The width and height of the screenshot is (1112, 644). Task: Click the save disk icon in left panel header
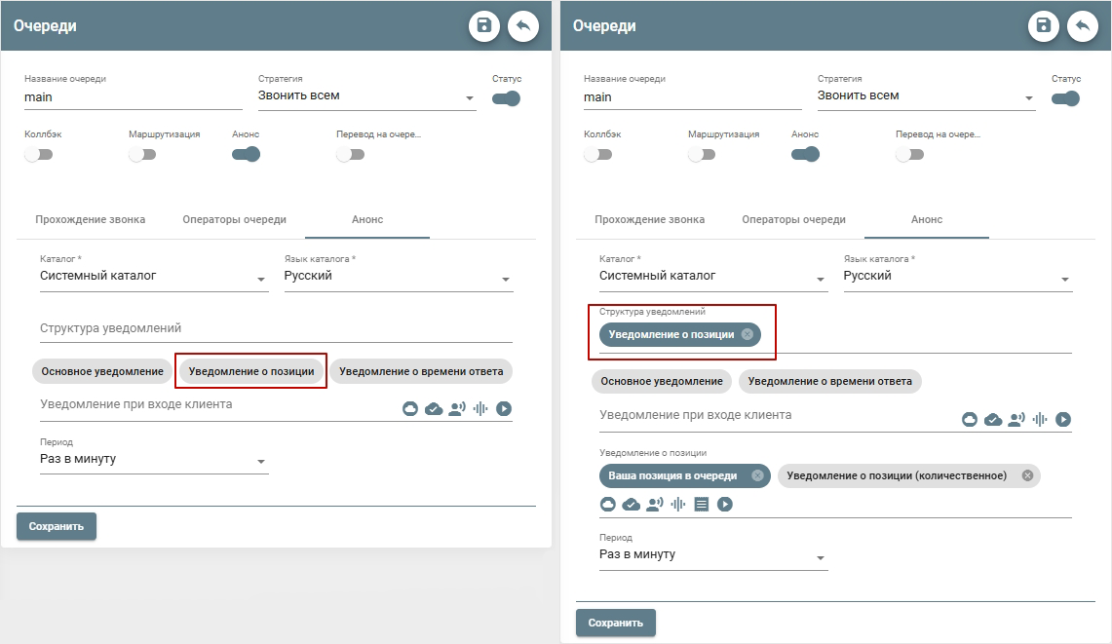click(x=484, y=26)
